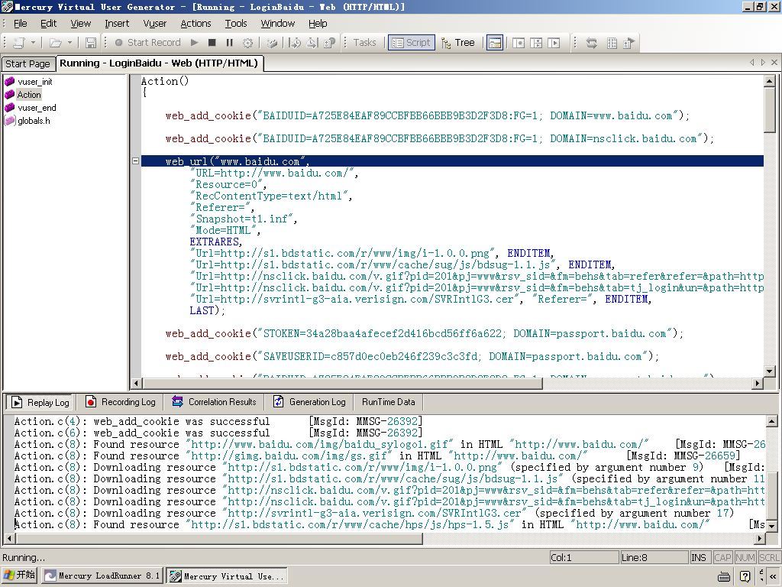
Task: Open the Insert menu
Action: 117,24
